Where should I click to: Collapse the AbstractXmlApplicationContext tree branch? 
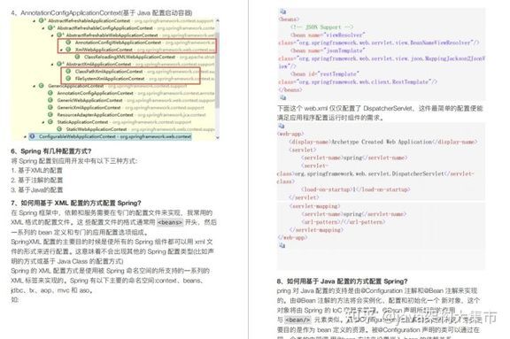[53, 64]
